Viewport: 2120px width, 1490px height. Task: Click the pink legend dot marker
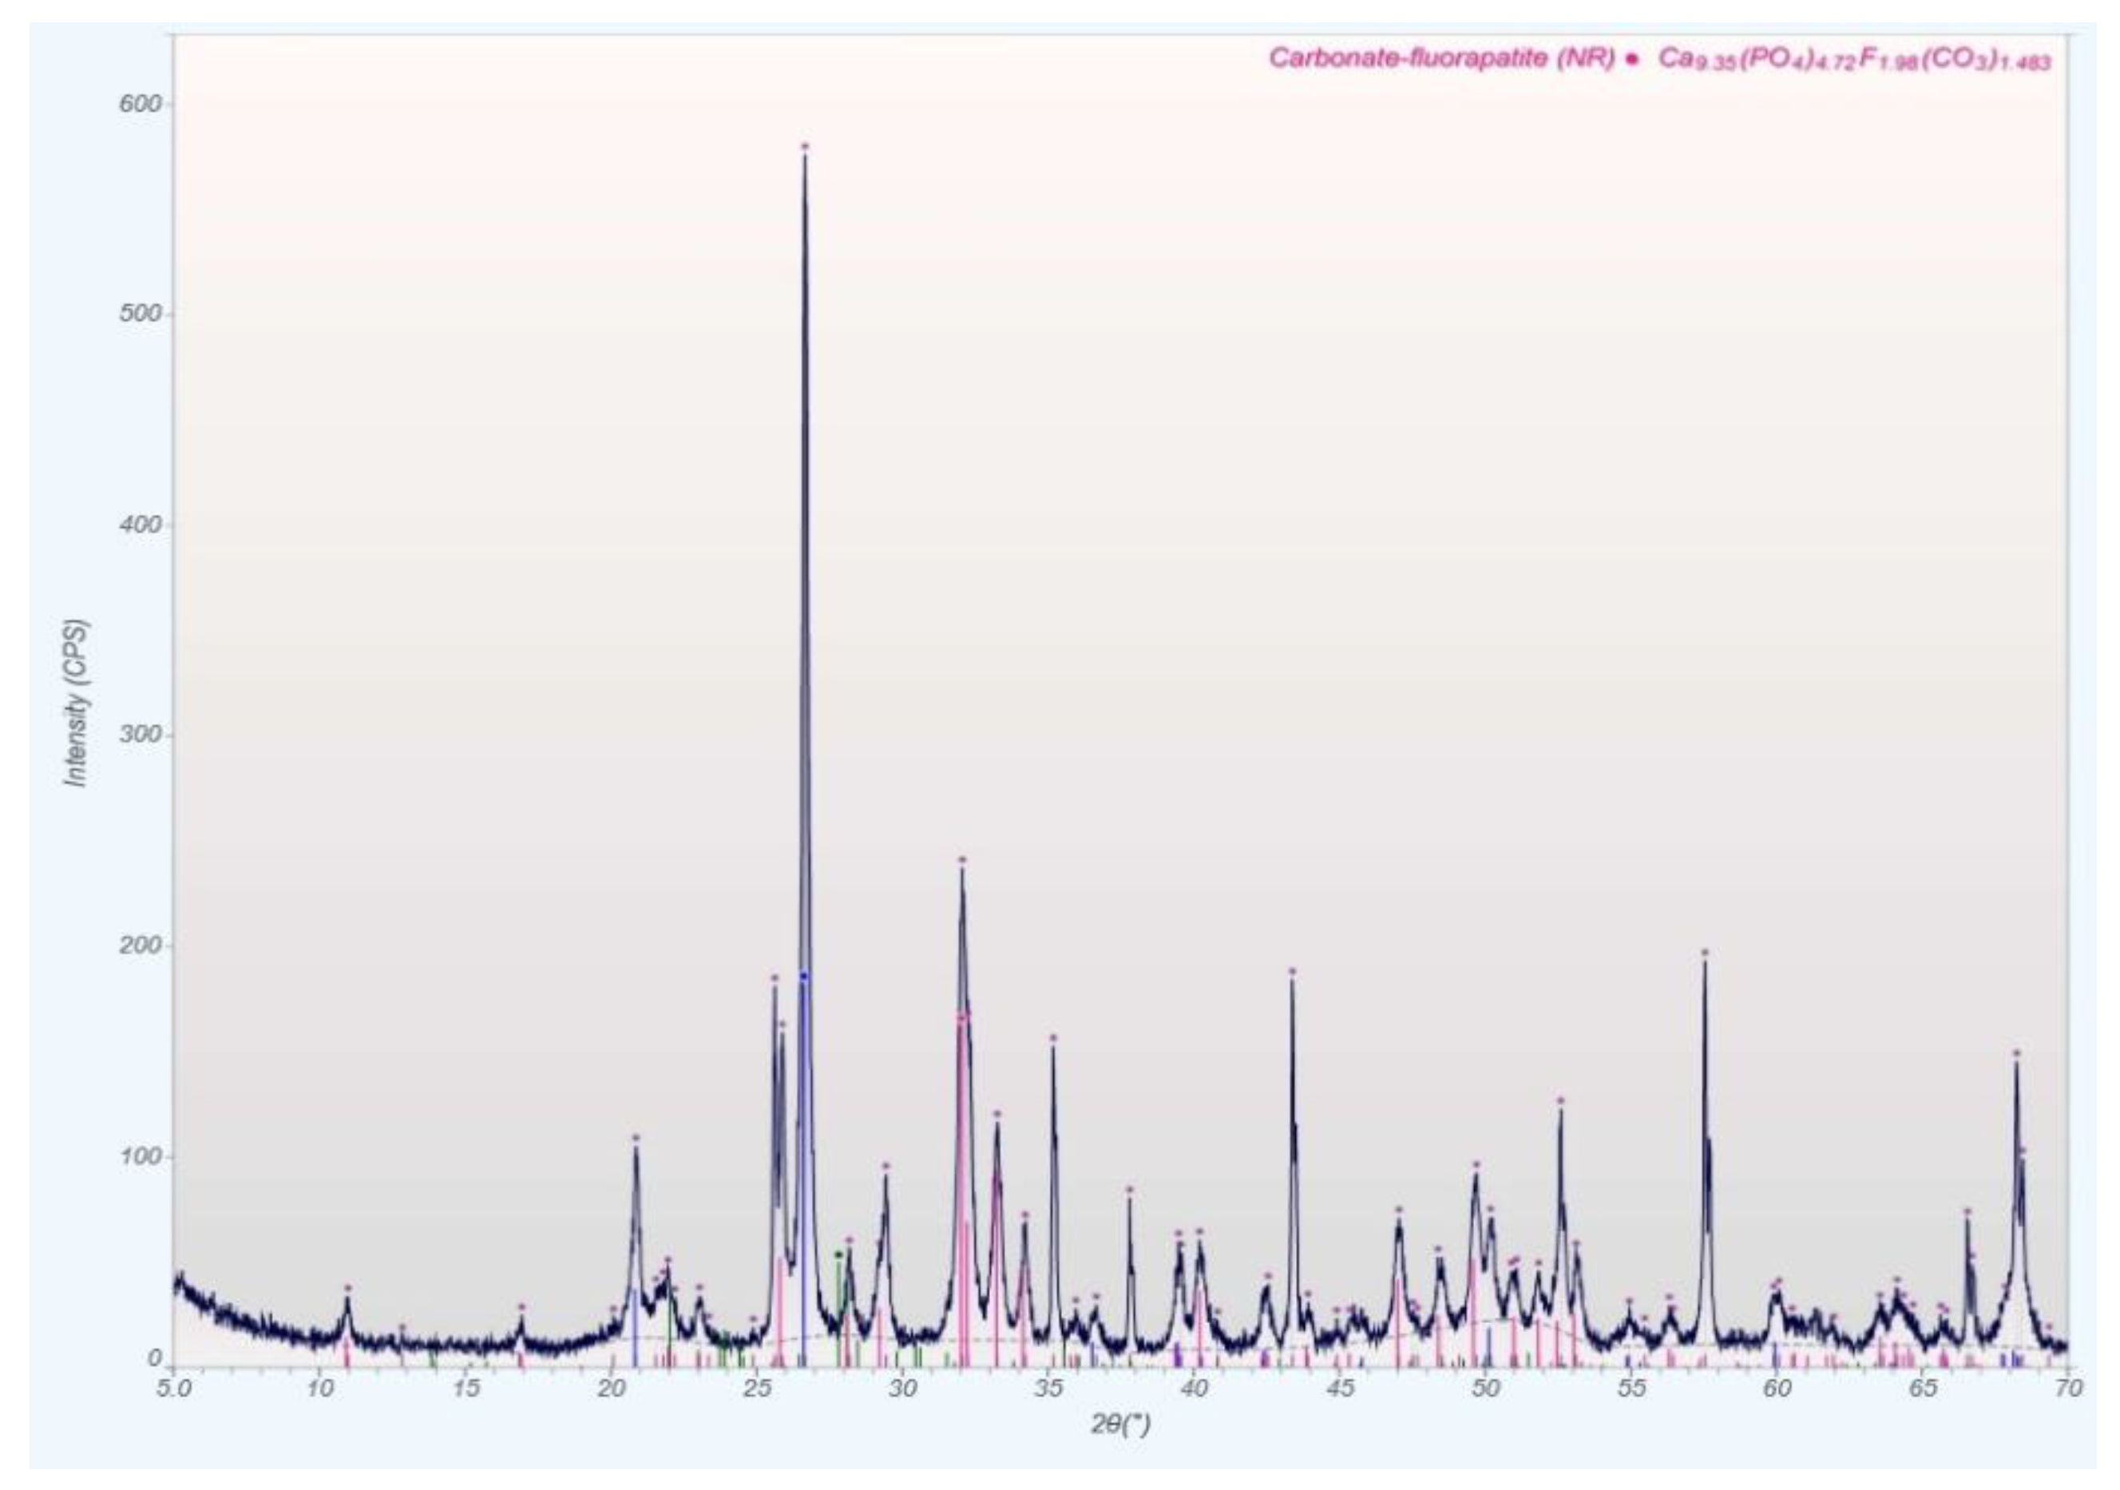coord(1632,59)
